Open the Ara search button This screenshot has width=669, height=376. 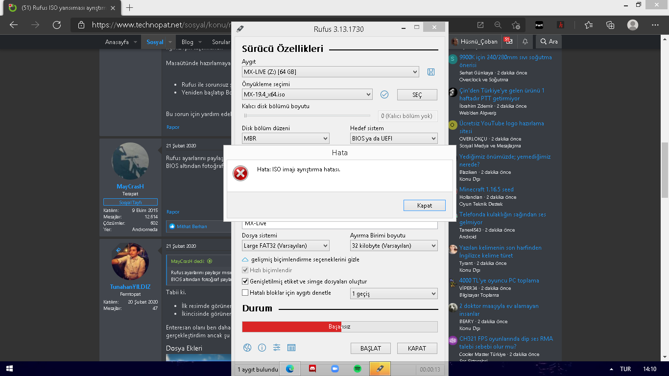tap(549, 42)
